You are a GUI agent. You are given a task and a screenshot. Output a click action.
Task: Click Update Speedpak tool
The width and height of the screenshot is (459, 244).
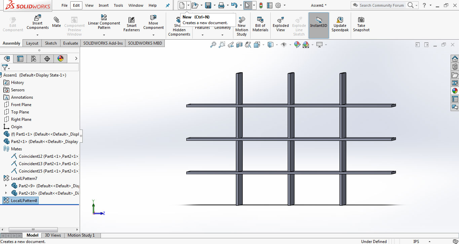click(x=340, y=24)
